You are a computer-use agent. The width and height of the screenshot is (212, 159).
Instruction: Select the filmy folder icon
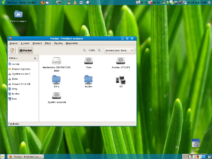(x=56, y=80)
